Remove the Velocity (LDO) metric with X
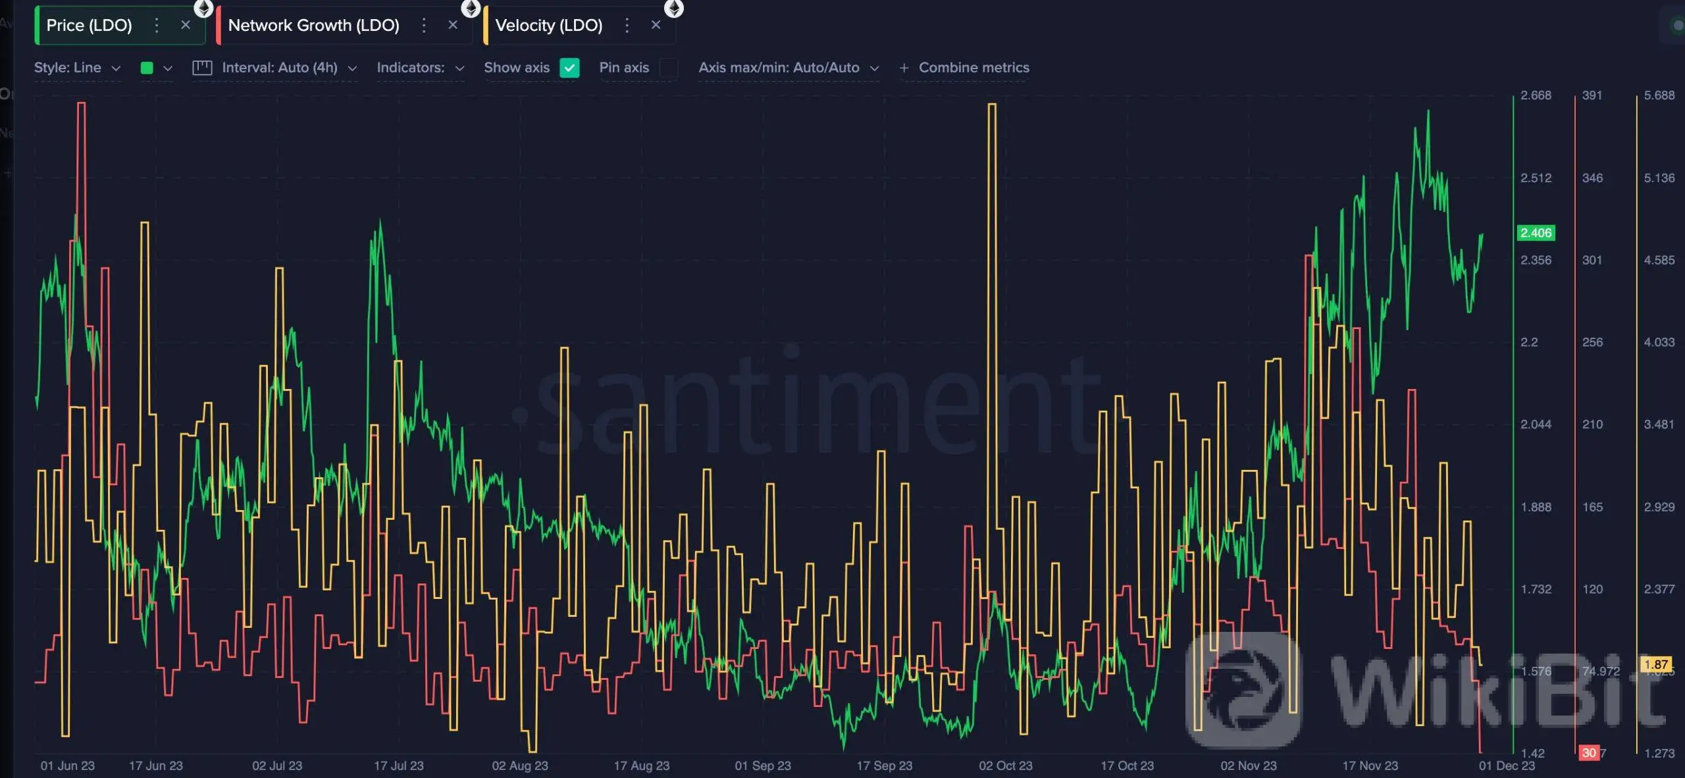 click(656, 25)
